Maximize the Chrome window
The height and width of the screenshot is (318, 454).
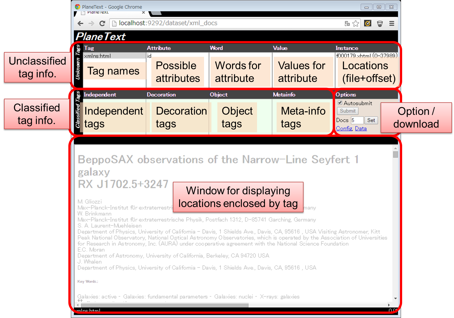click(379, 7)
